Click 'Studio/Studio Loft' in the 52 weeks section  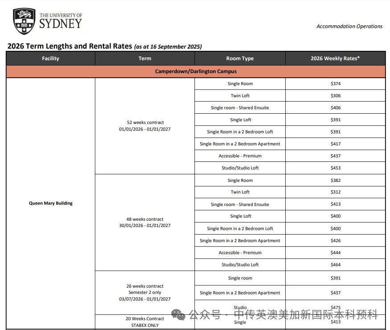click(x=240, y=168)
